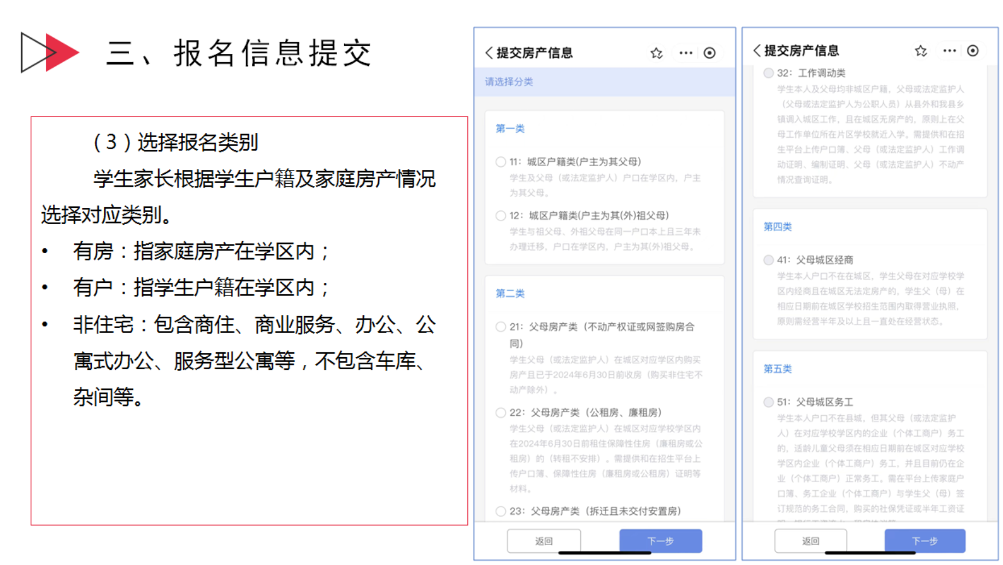Click the star favorite icon in right phone
1003x565 pixels.
coord(920,51)
